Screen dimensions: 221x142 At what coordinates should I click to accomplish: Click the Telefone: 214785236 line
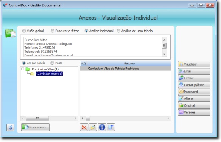click(40, 47)
